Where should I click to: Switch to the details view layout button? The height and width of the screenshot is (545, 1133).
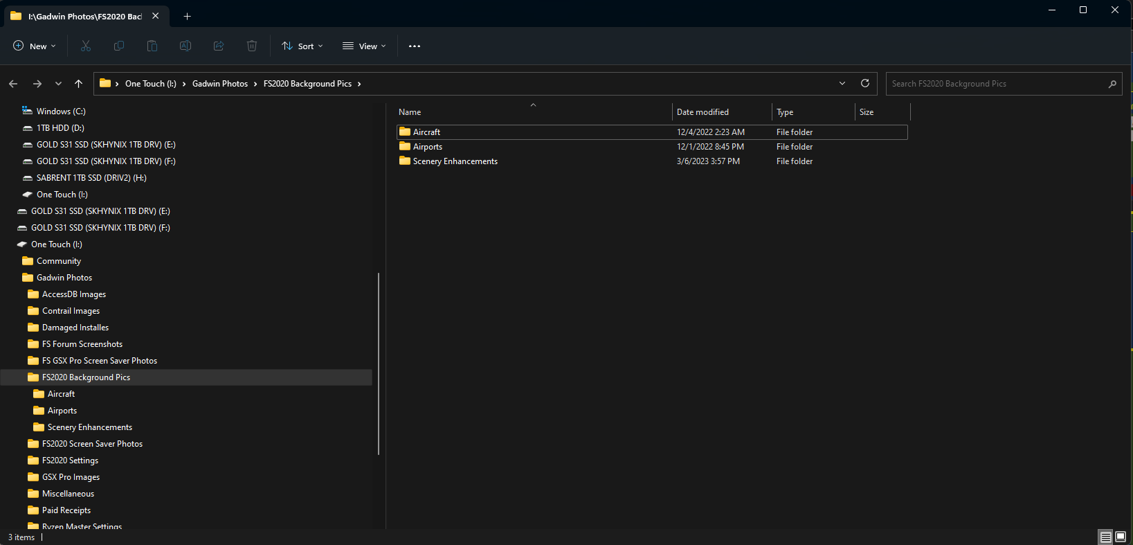(x=1106, y=537)
